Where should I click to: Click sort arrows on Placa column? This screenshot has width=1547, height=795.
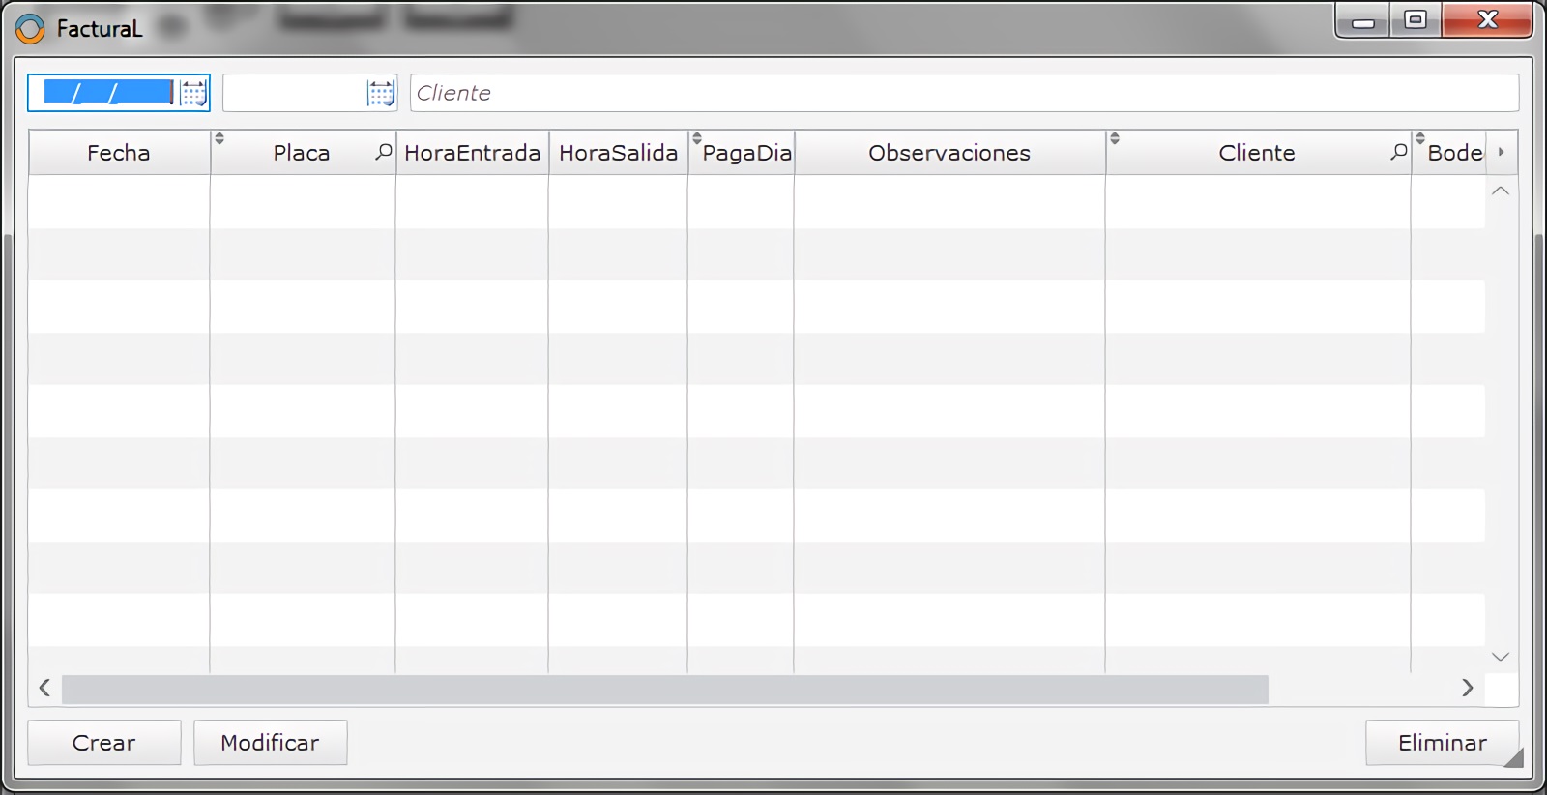(x=219, y=139)
